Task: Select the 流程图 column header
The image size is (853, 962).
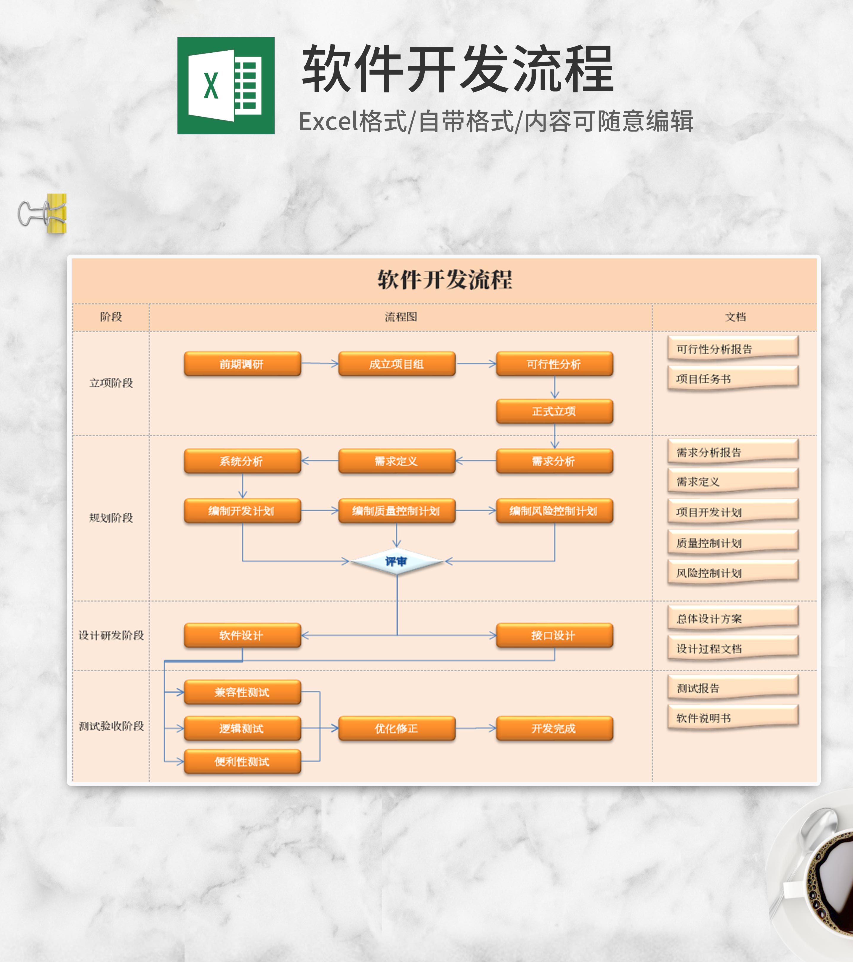Action: [x=400, y=317]
